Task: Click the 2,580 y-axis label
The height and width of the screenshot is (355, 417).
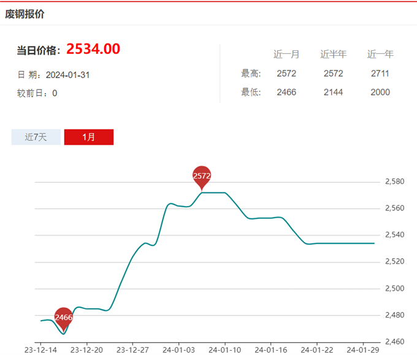Action: click(395, 181)
